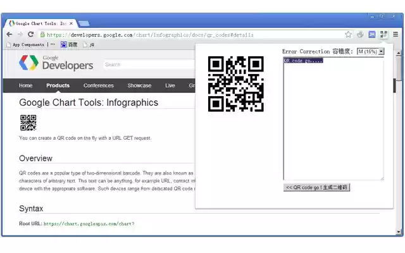Open the jQ bookmark
Image resolution: width=405 pixels, height=253 pixels.
tap(89, 45)
